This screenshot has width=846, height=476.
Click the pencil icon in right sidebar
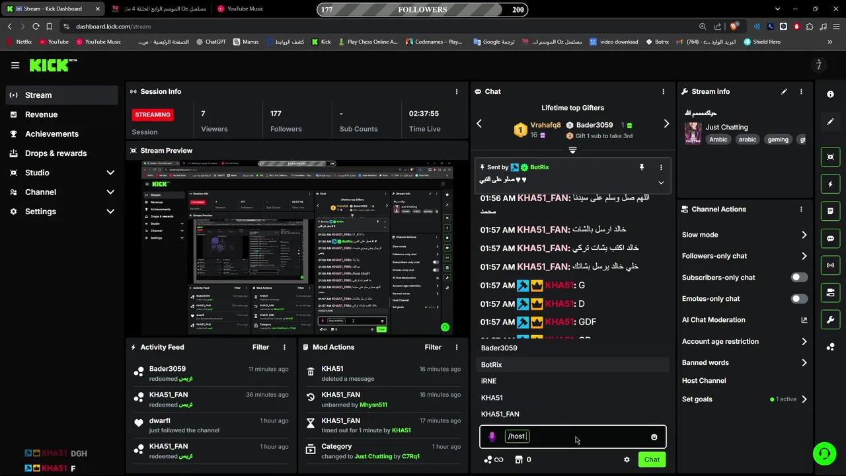tap(831, 122)
